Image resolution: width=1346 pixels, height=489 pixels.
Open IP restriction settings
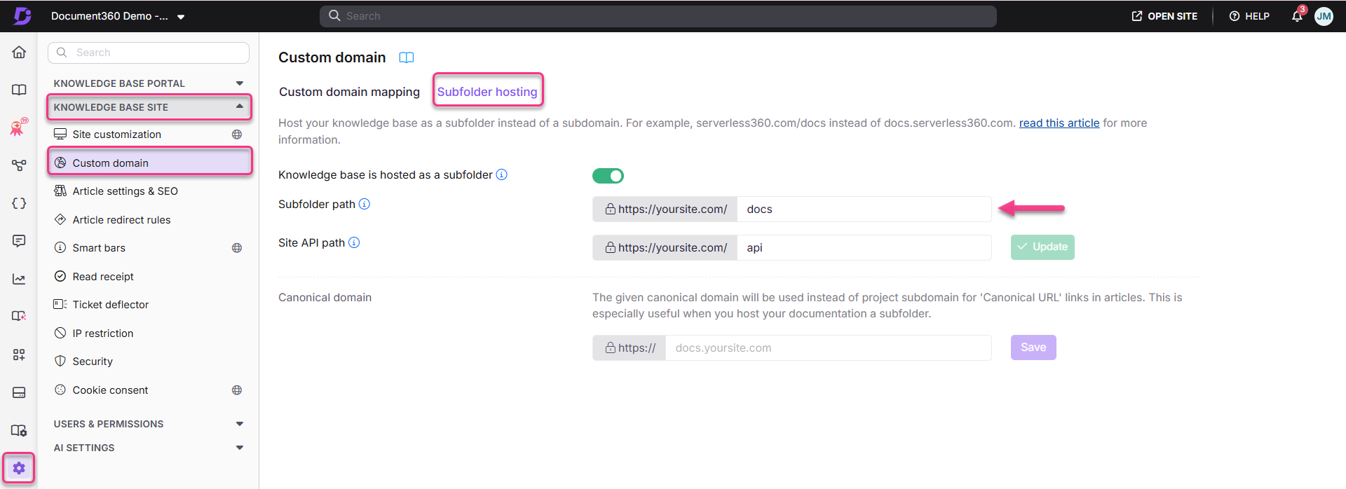tap(149, 333)
